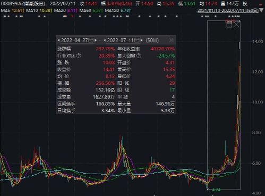Click the MA120 5.73 indicator label

point(118,11)
